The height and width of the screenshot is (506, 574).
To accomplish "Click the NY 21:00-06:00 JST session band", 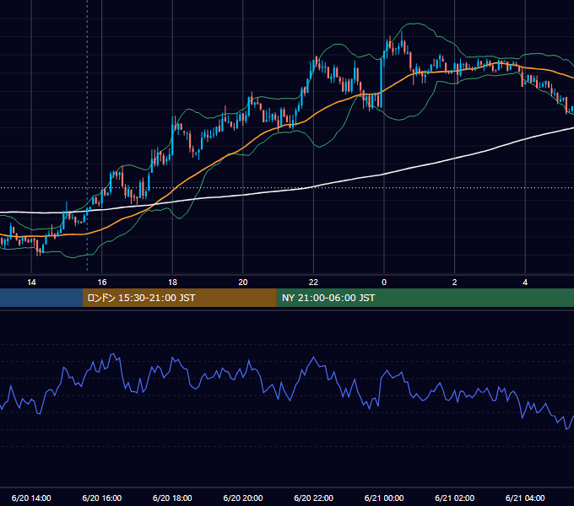I will 425,298.
